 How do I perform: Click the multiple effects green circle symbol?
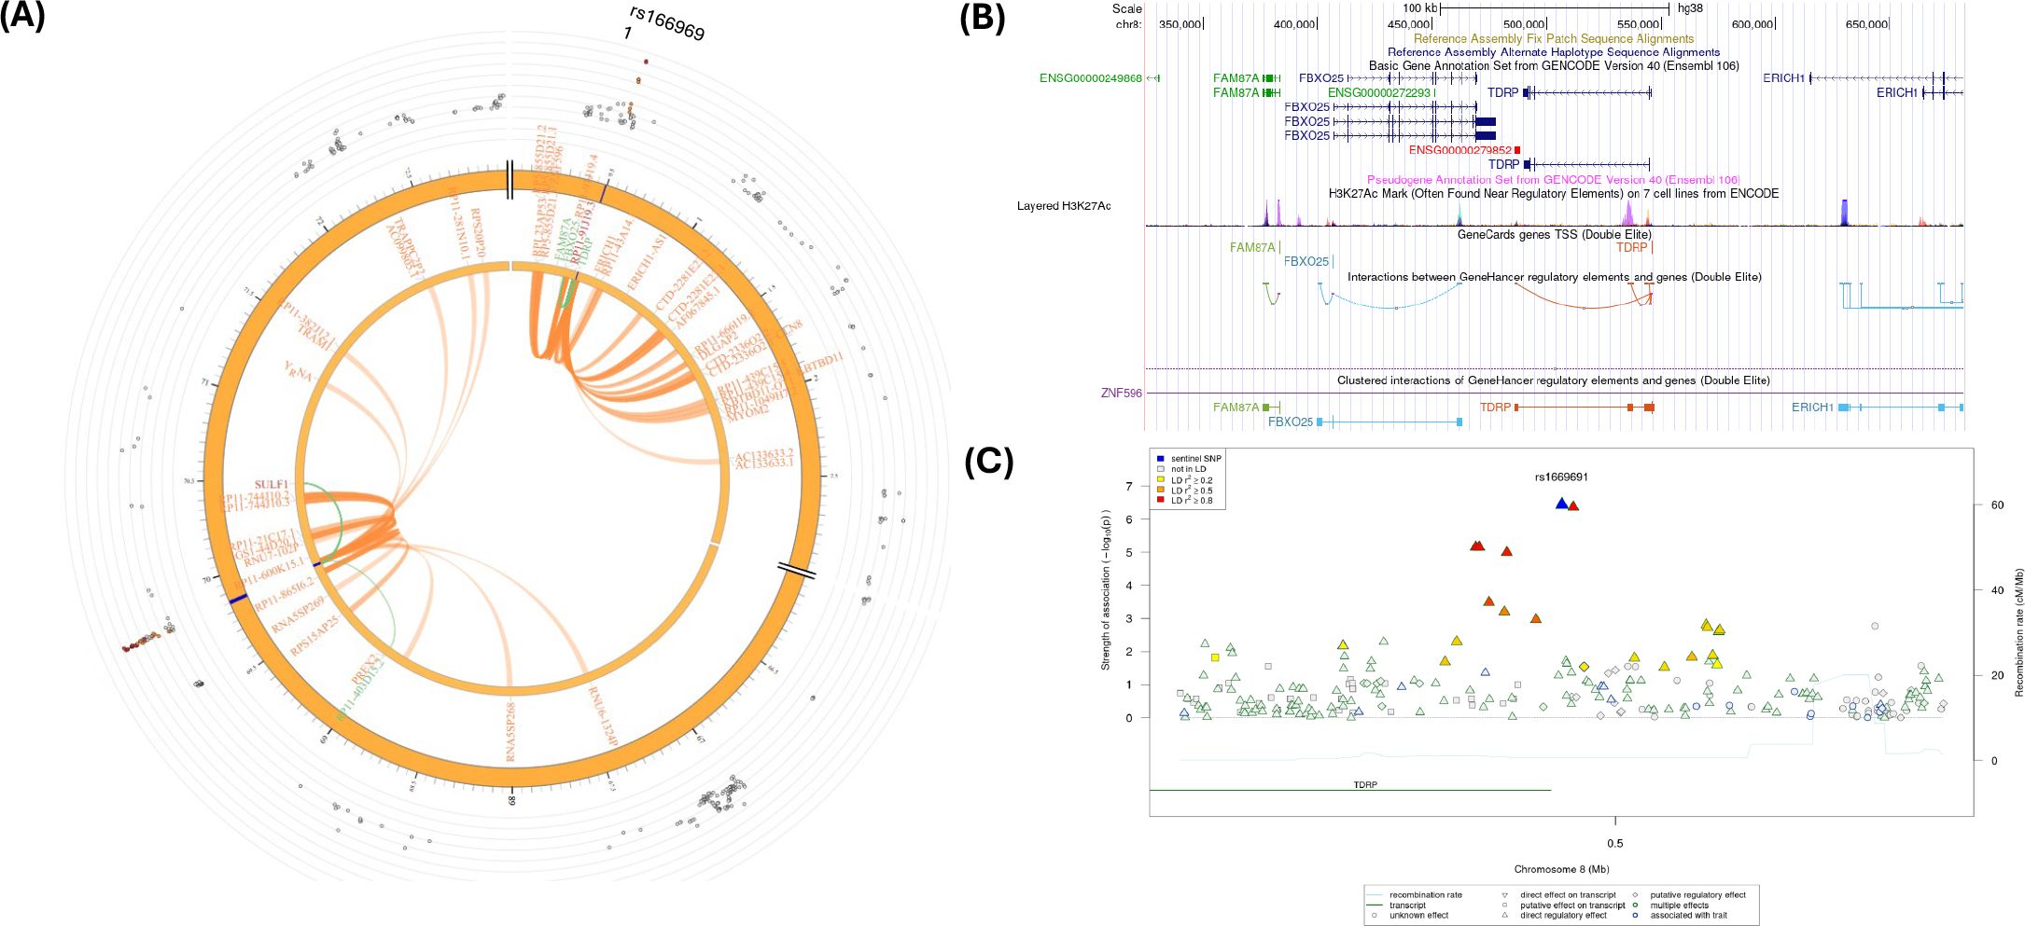(1635, 905)
